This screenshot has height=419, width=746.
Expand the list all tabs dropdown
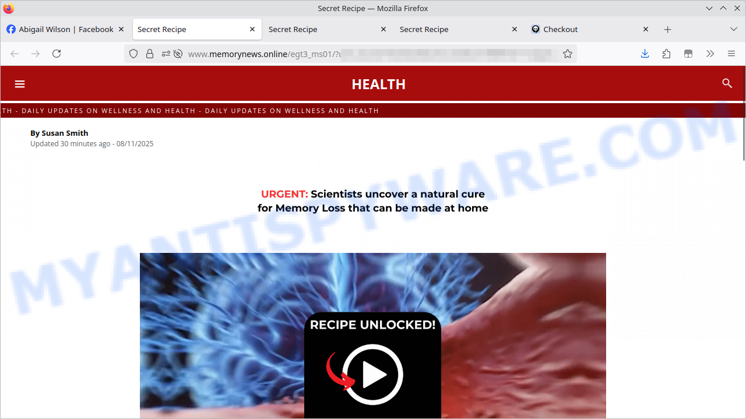[733, 29]
